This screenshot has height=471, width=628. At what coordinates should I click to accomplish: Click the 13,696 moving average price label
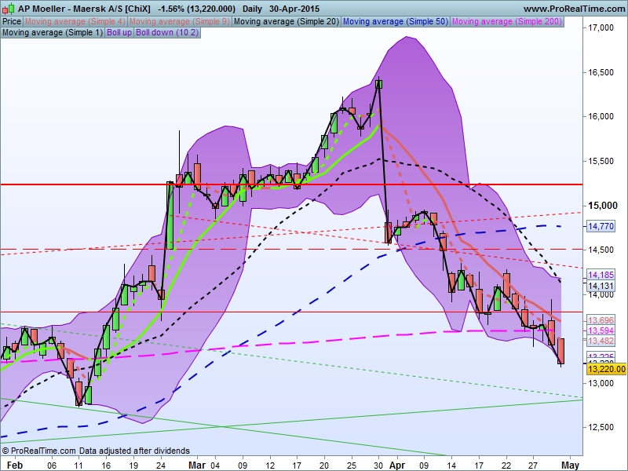tap(601, 320)
